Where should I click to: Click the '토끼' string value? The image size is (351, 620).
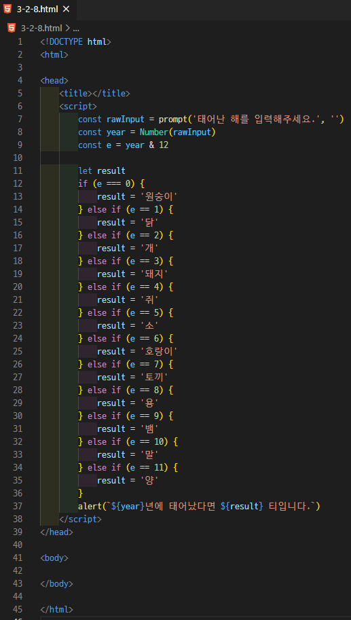pos(153,377)
